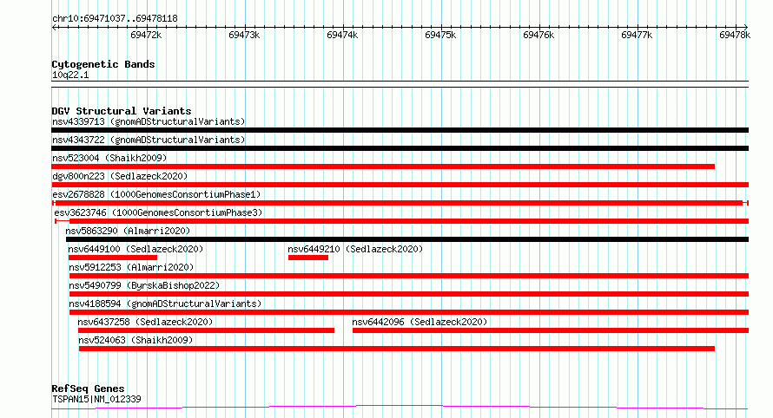Select the nsv524063 red variant bar
The image size is (773, 418).
click(x=397, y=349)
